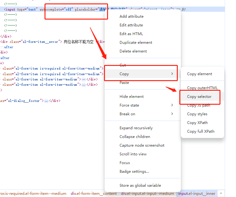
Task: Click breadcrumb div.el-input.el-input--medium
Action: pos(147,193)
